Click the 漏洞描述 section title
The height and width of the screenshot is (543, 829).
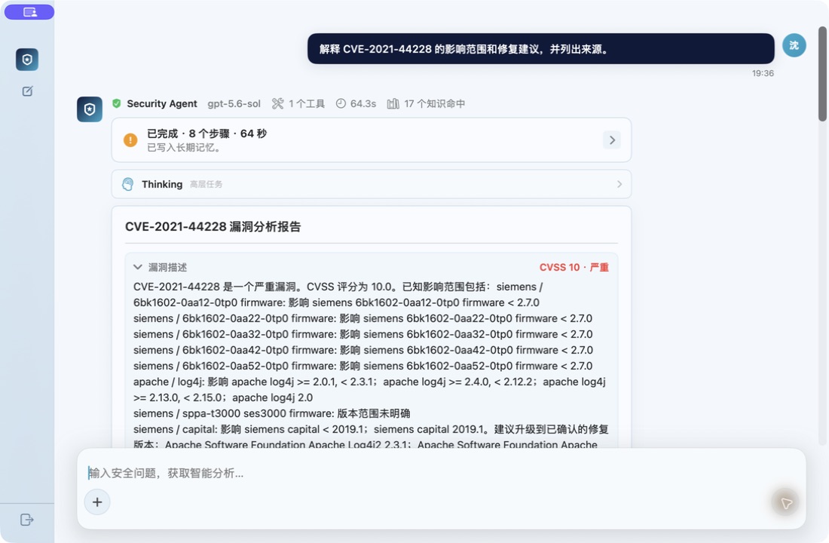point(167,267)
